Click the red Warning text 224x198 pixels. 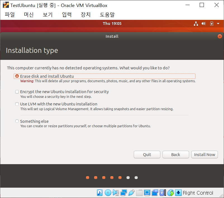pos(27,81)
